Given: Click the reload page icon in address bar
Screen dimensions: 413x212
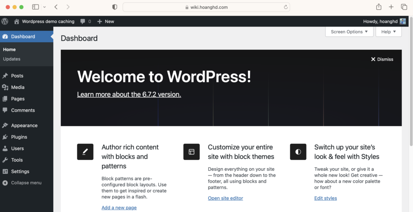Looking at the screenshot, I should tap(286, 7).
